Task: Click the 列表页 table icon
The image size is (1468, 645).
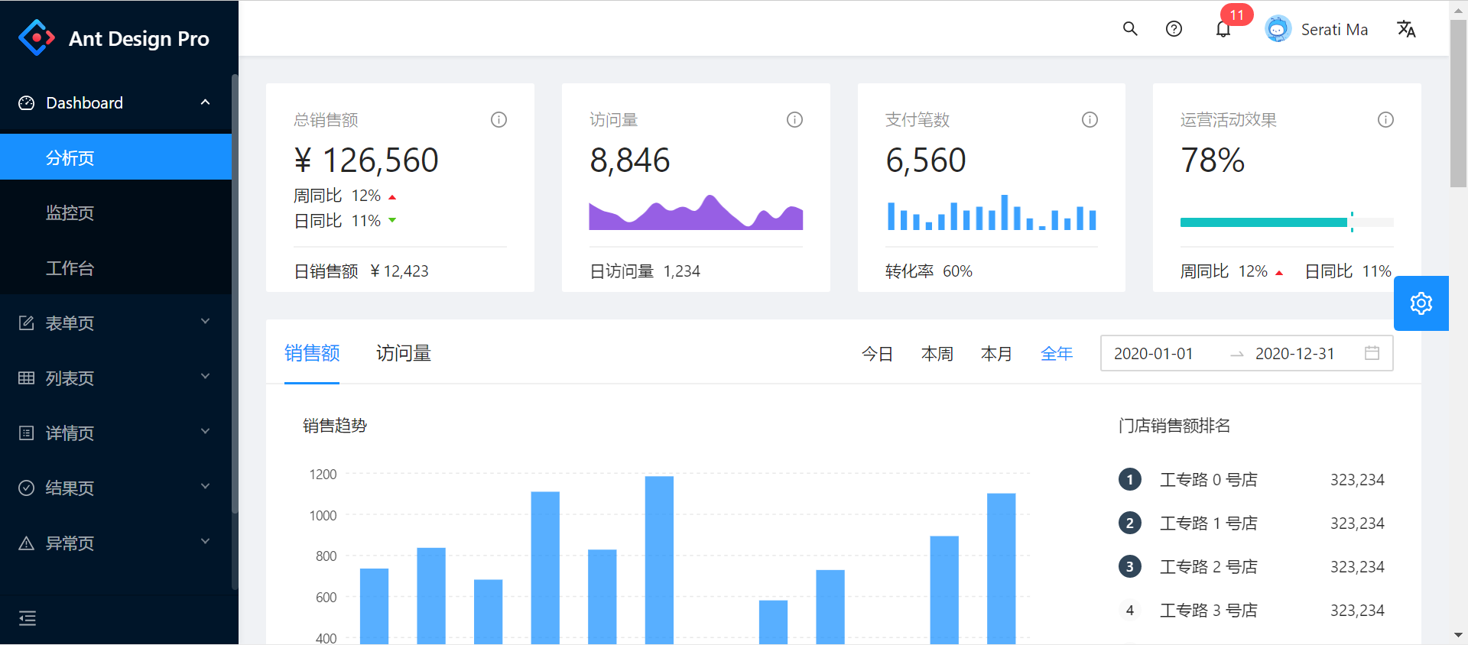Action: [27, 378]
